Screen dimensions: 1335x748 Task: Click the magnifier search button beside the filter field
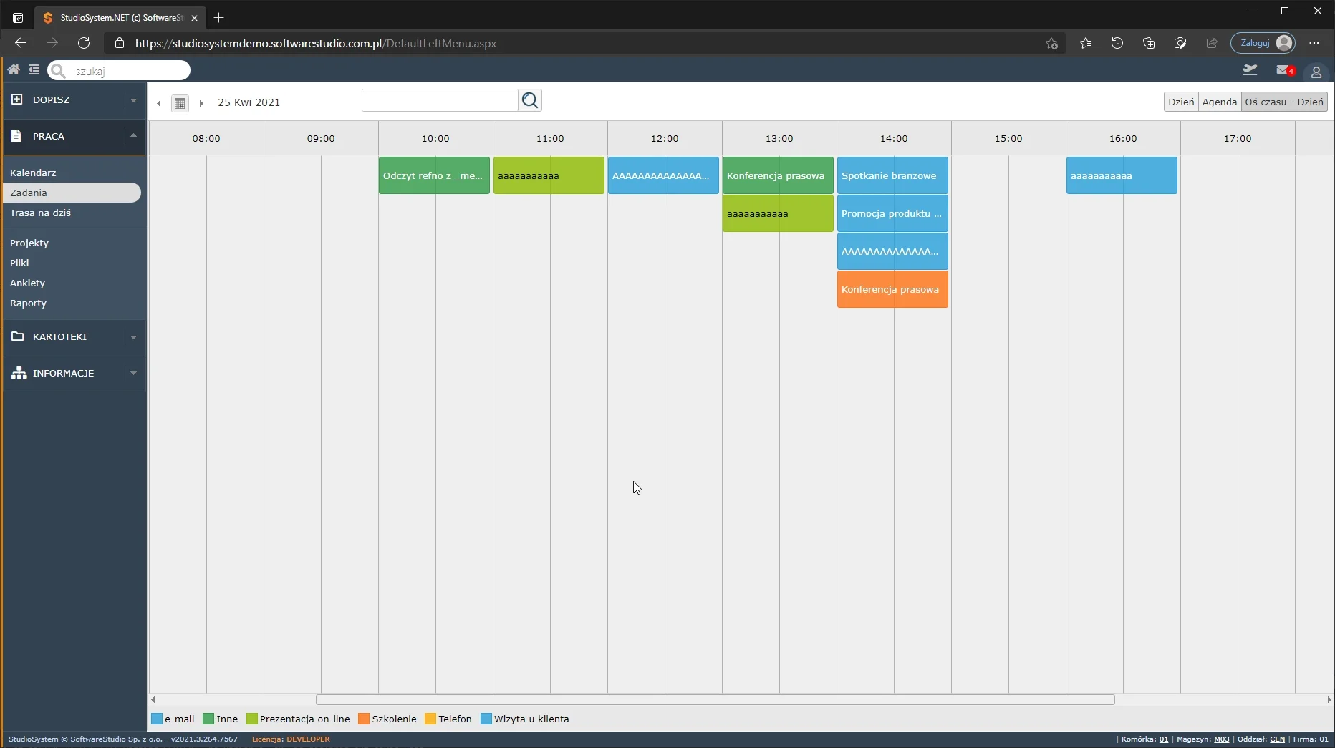click(x=530, y=100)
